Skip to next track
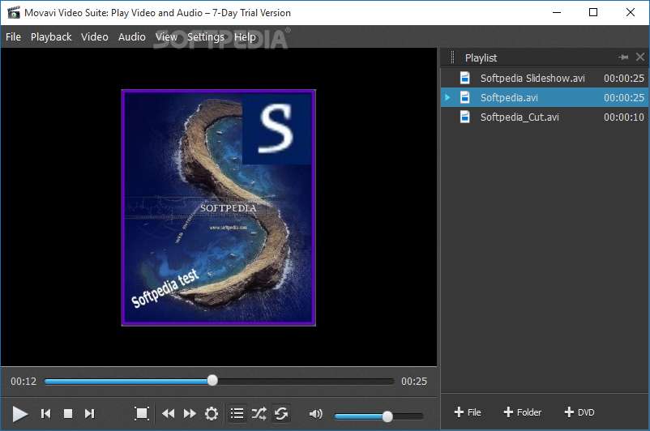 click(89, 414)
